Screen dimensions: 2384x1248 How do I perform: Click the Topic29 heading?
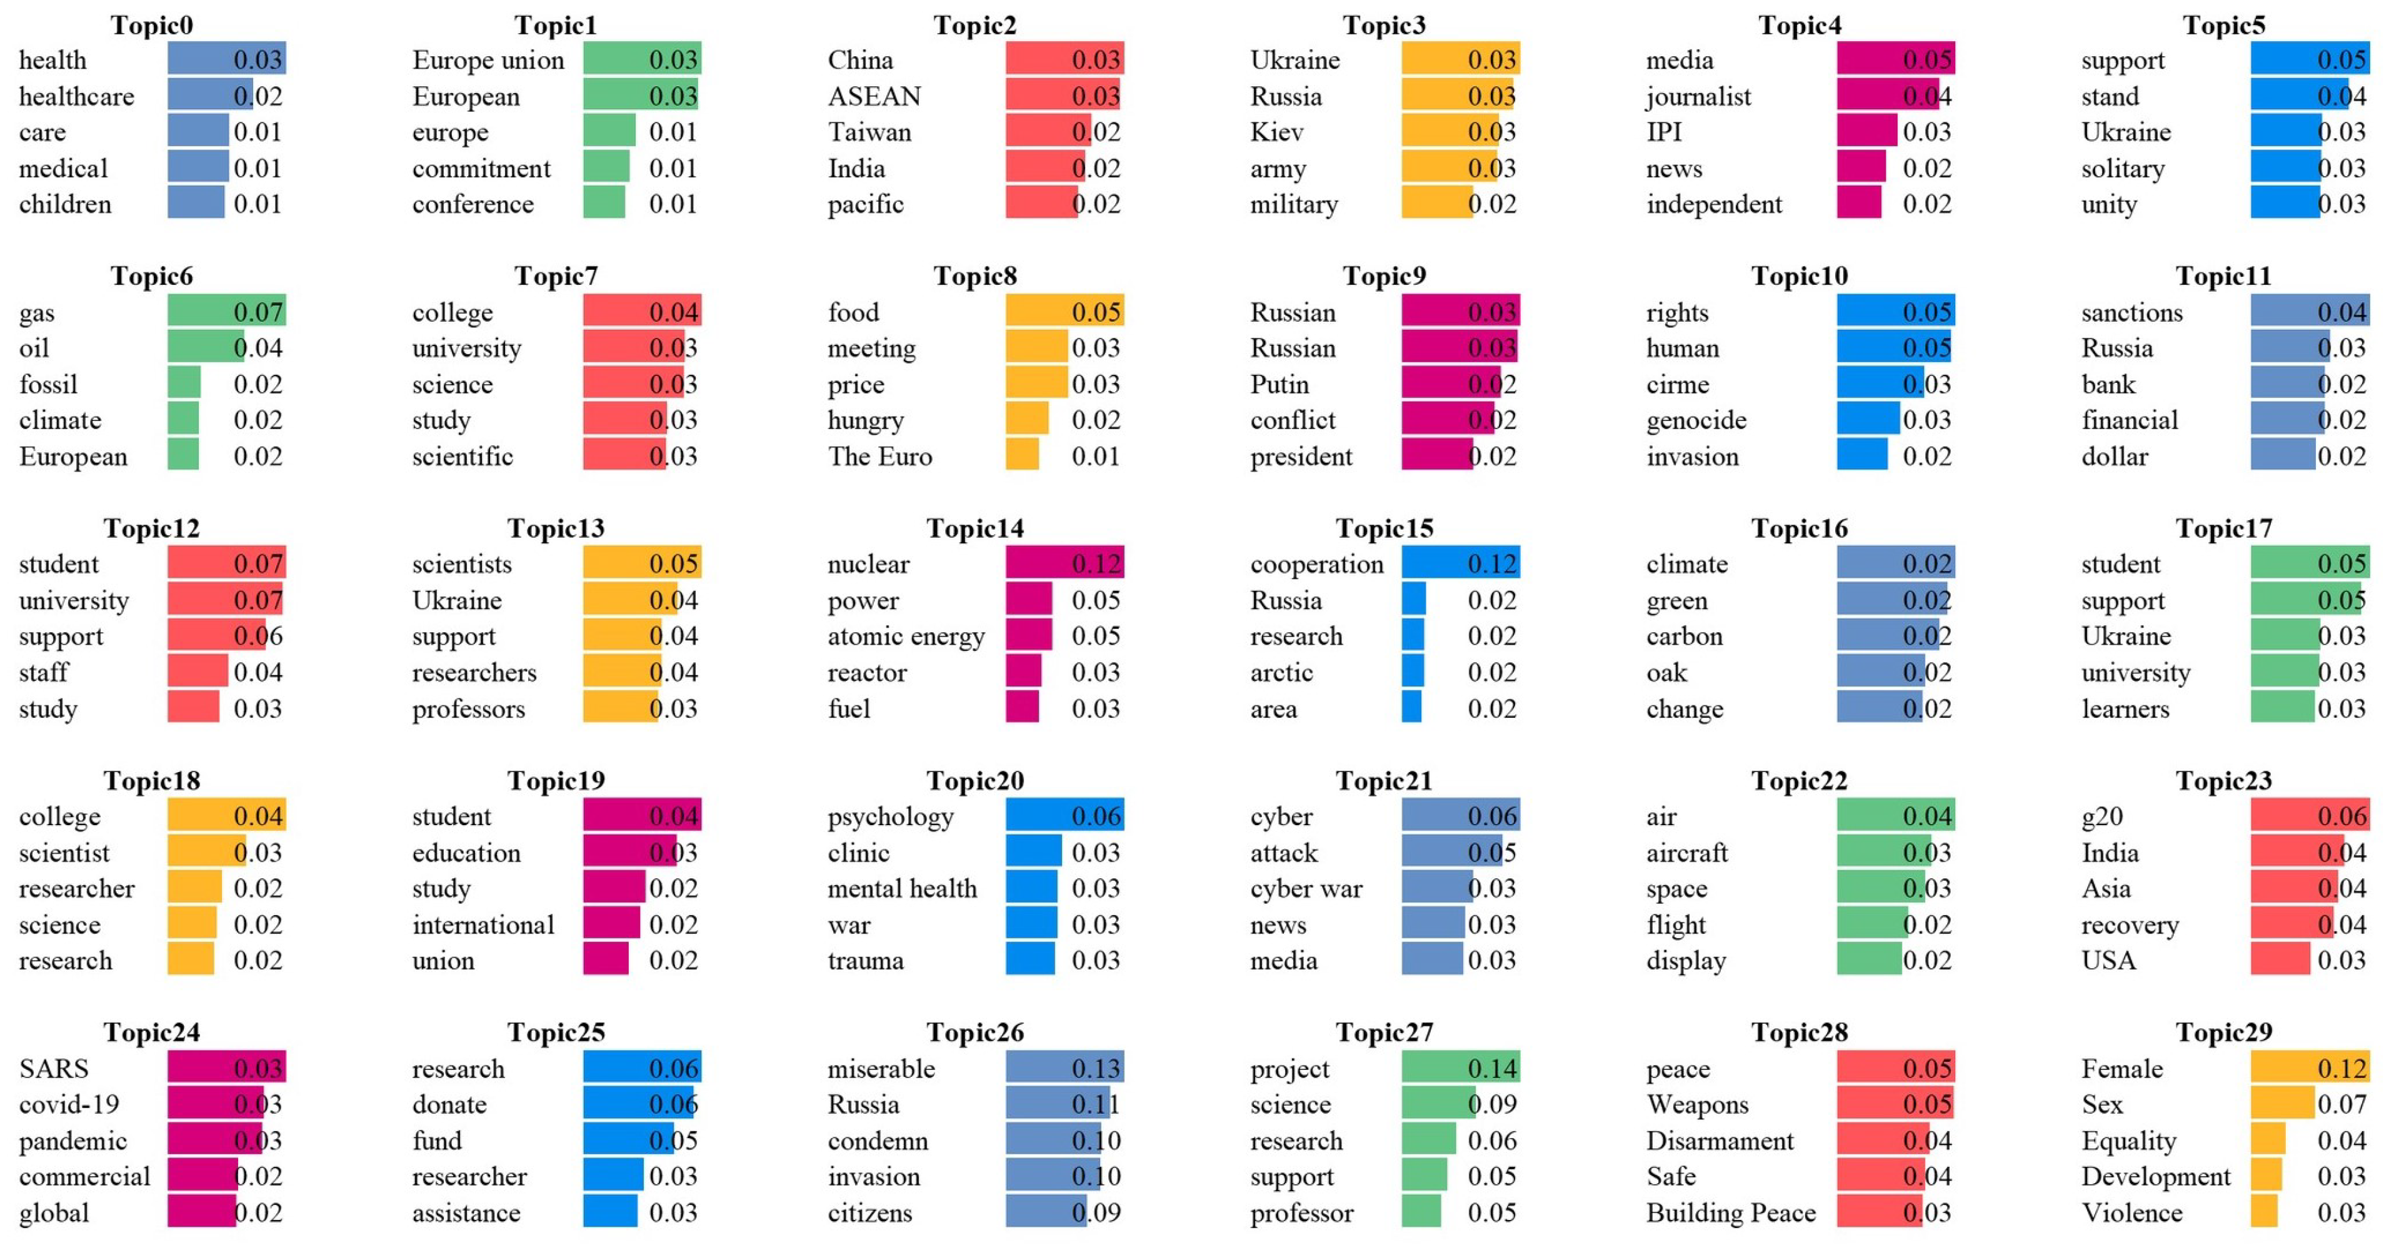[x=2223, y=1033]
